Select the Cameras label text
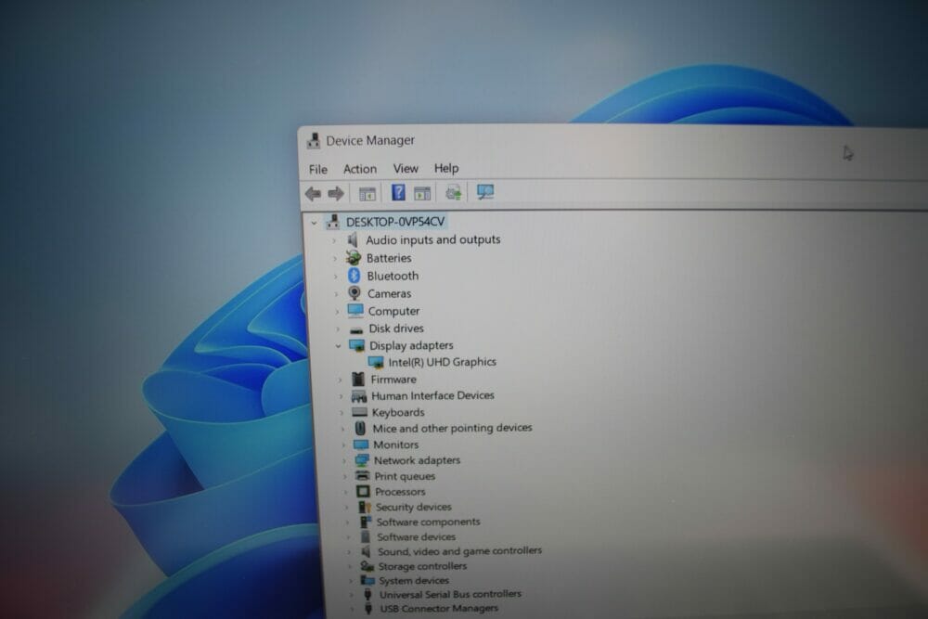The width and height of the screenshot is (928, 619). pyautogui.click(x=389, y=293)
